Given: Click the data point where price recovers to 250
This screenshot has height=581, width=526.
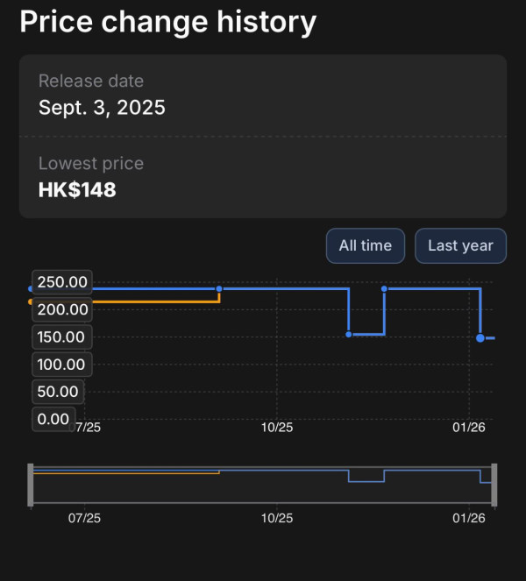Looking at the screenshot, I should (384, 288).
